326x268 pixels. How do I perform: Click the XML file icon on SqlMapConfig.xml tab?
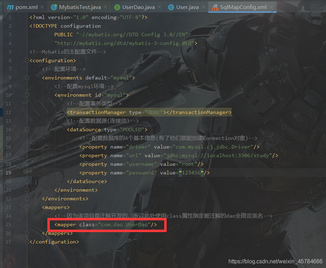(215, 8)
